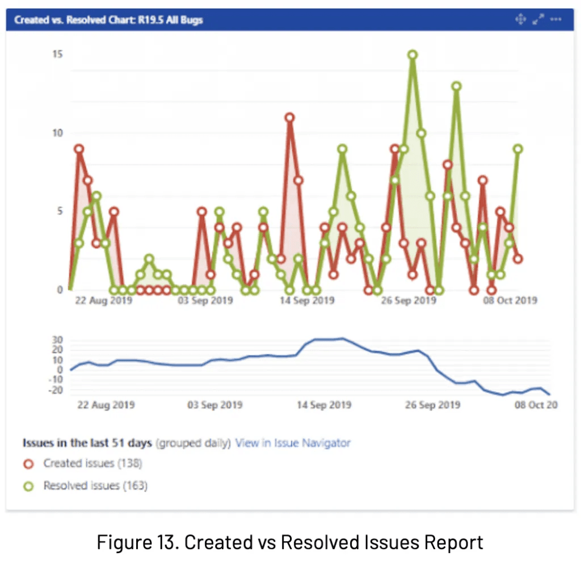Click the green peak data point at 15

(412, 55)
